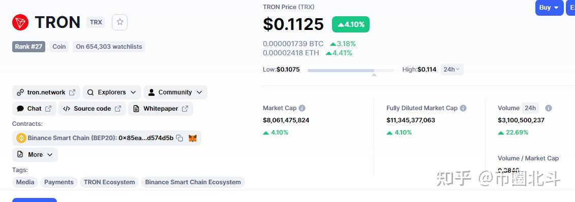The height and width of the screenshot is (202, 575).
Task: Copy the BEP20 contract address
Action: pyautogui.click(x=179, y=138)
